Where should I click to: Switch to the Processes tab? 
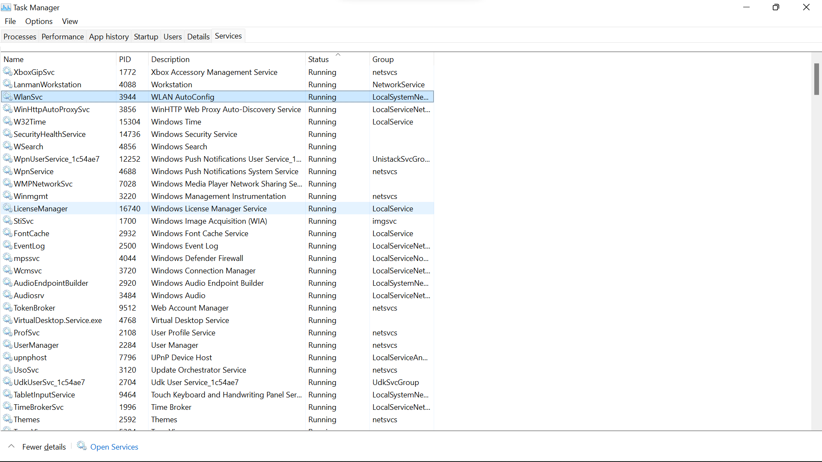[20, 36]
